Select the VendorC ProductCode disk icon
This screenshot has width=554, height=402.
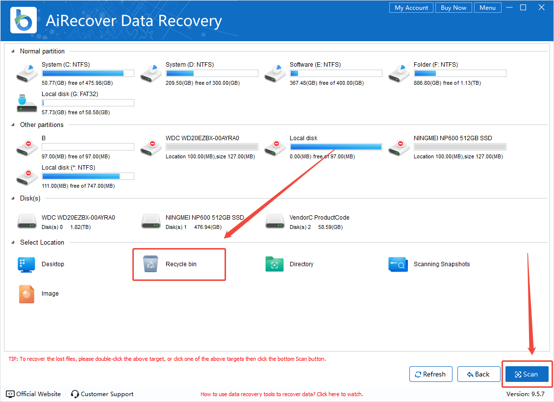[275, 222]
